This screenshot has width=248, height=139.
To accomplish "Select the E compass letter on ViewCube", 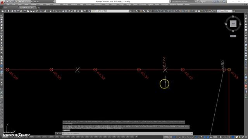I will point(240,24).
